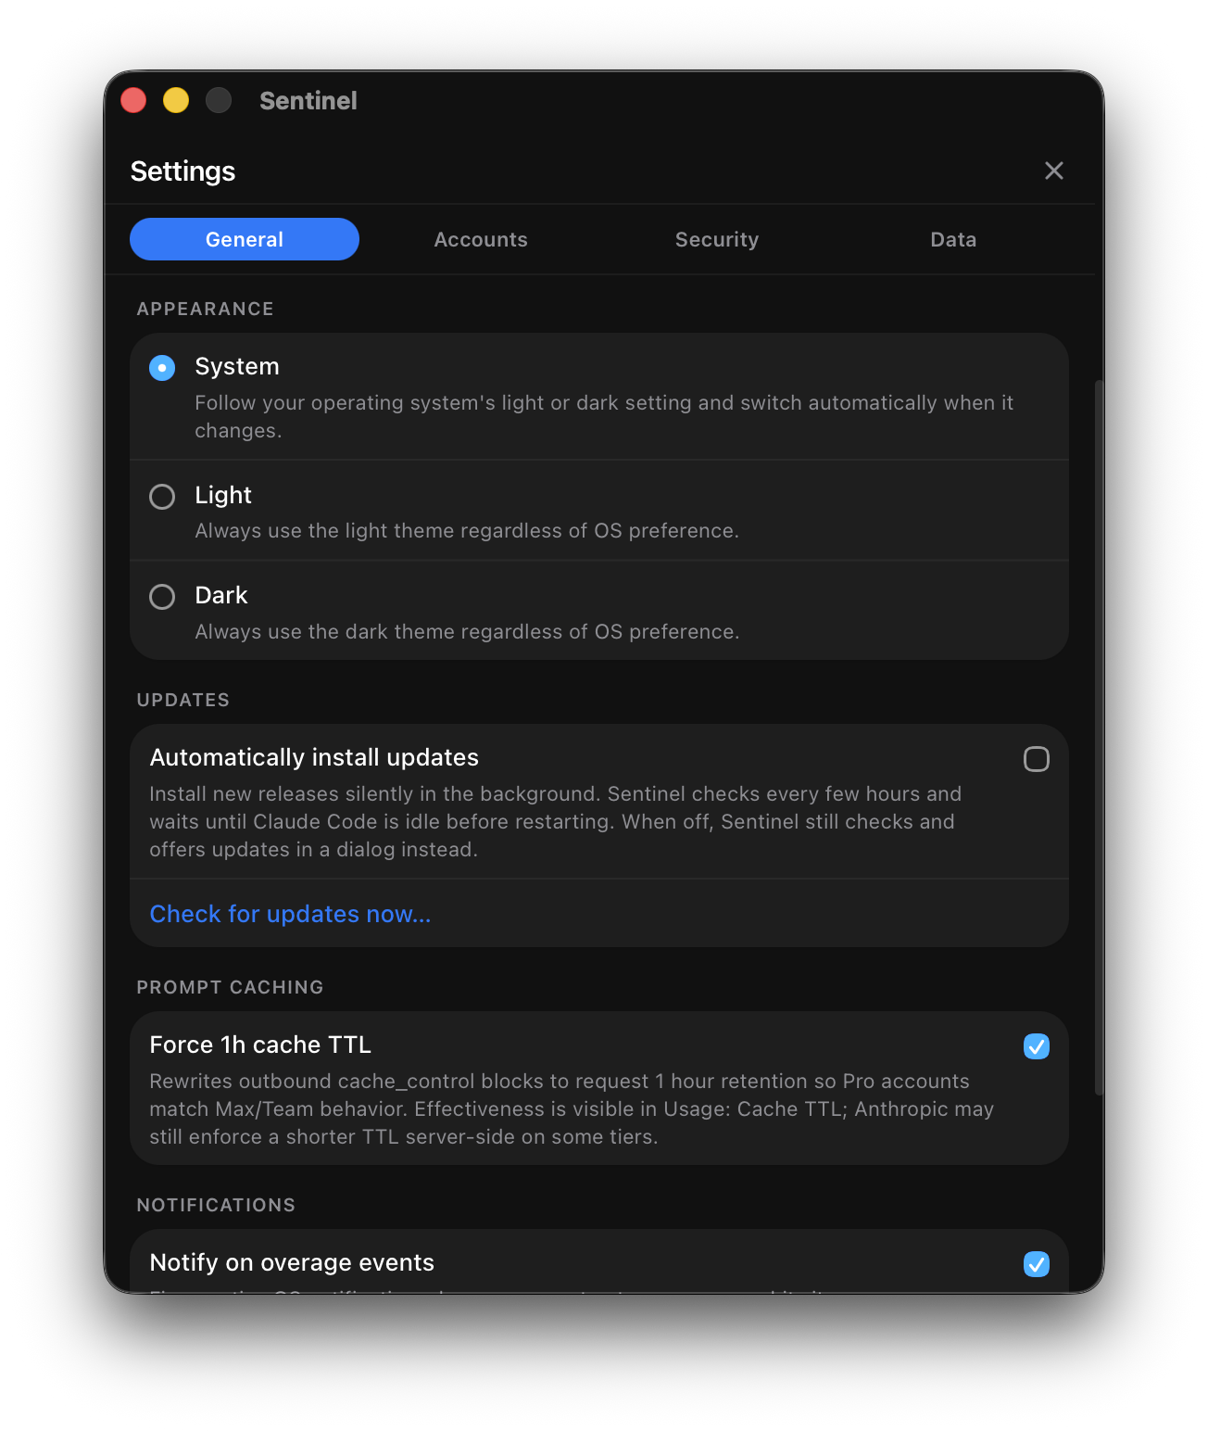Viewport: 1208px width, 1431px height.
Task: Uncheck Force 1h cache TTL checkbox
Action: click(1037, 1046)
